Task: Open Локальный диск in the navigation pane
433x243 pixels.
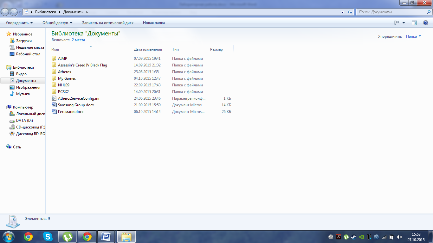Action: (x=30, y=114)
